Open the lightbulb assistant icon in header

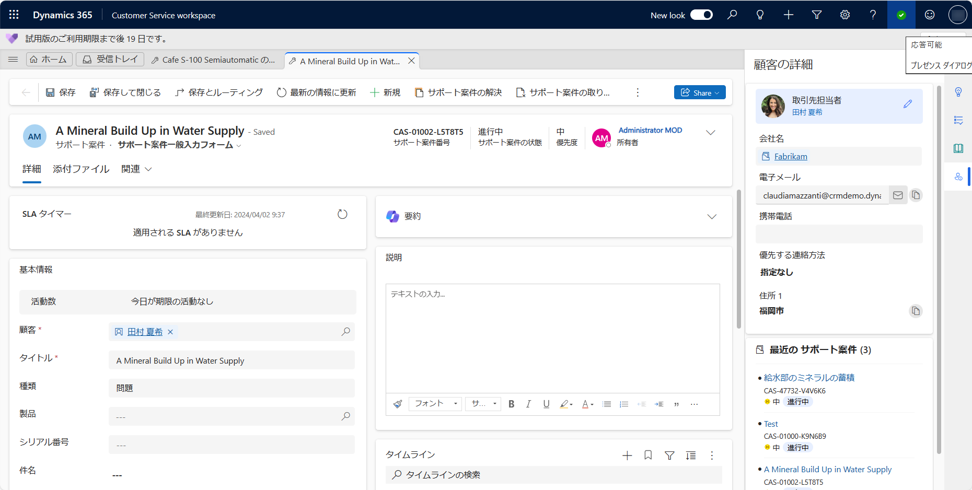click(x=760, y=15)
